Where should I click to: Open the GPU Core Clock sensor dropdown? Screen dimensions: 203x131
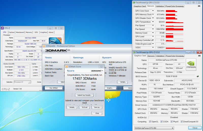coord(153,11)
